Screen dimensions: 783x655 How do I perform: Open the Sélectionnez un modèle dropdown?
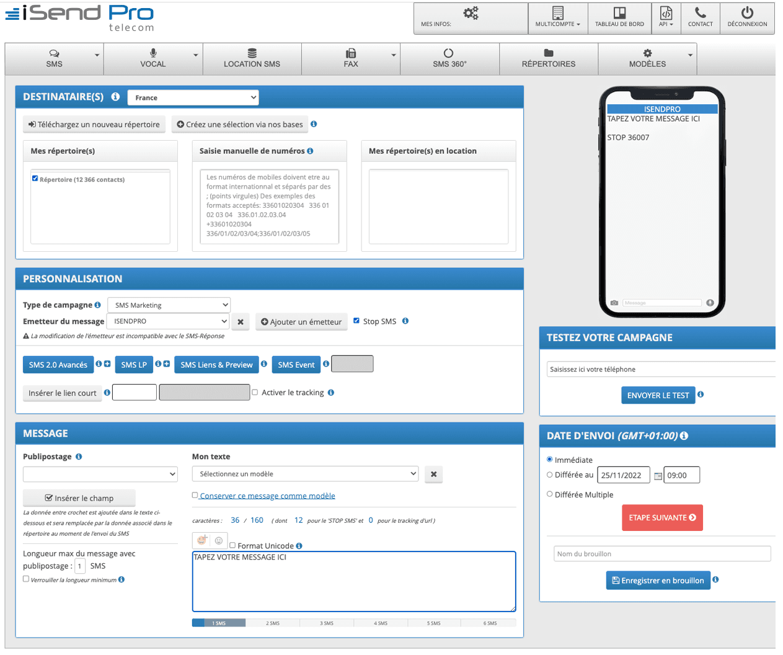point(305,474)
